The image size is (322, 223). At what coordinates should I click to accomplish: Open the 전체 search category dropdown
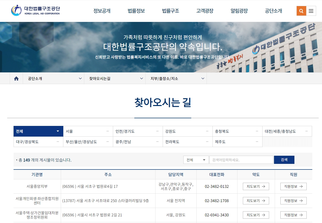coord(196,160)
